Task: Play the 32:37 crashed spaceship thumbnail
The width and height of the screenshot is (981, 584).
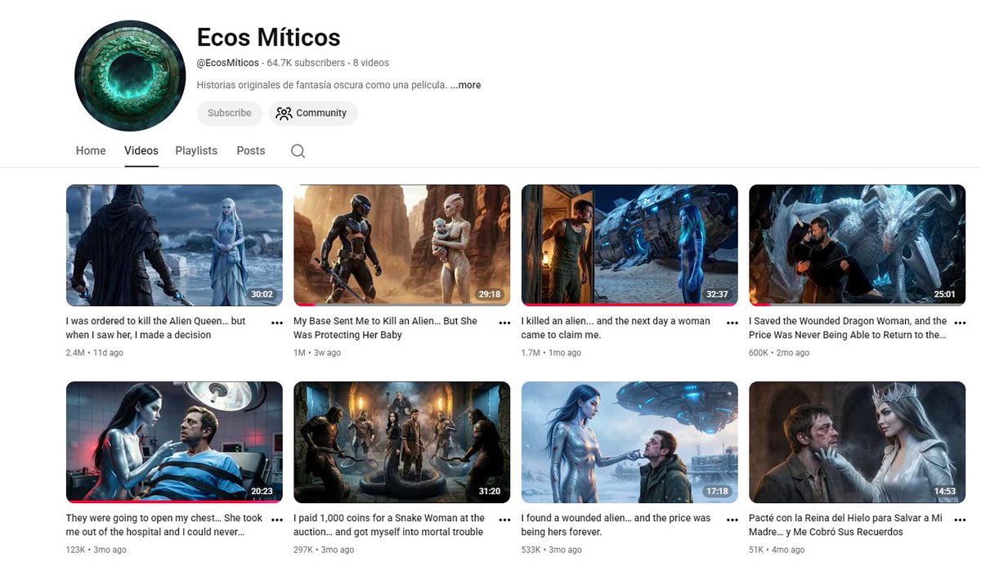Action: (x=629, y=245)
